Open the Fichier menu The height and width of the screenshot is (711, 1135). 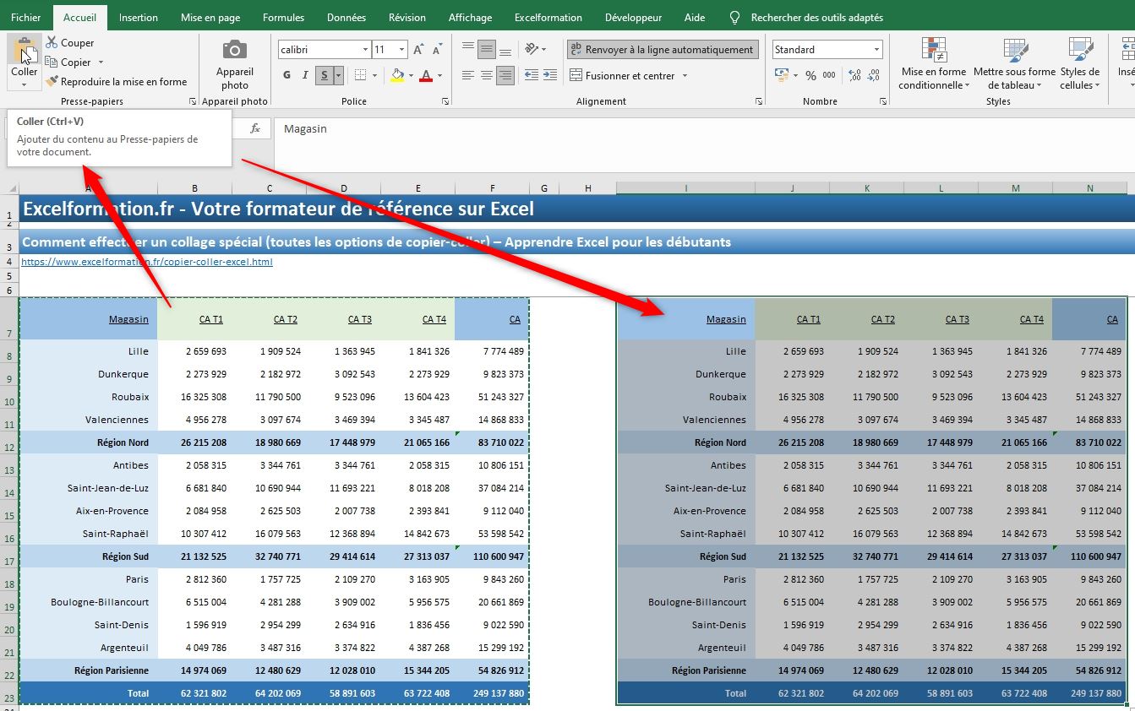point(26,17)
